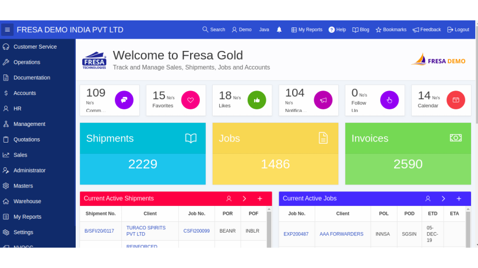Click Java in the top bar
Viewport: 478px width, 268px height.
[x=264, y=30]
